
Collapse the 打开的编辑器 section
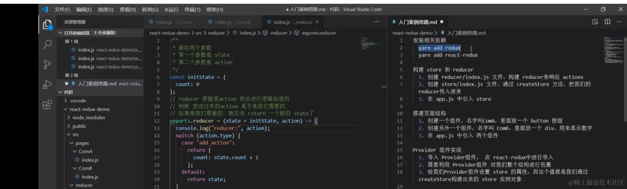pyautogui.click(x=60, y=33)
